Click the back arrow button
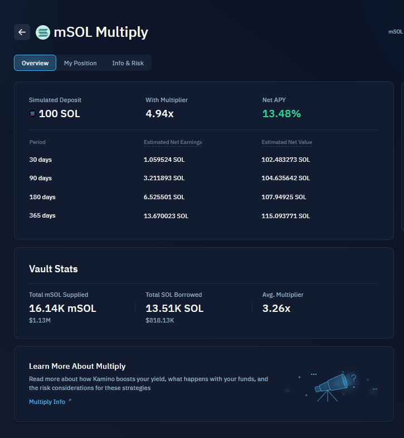 click(22, 32)
